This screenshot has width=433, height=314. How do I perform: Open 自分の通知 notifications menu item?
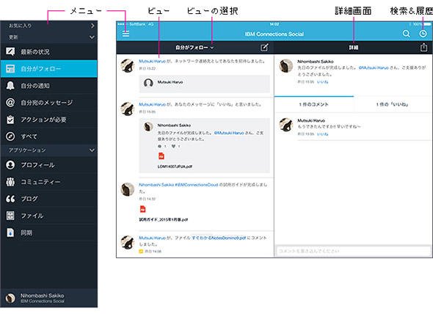pos(49,86)
